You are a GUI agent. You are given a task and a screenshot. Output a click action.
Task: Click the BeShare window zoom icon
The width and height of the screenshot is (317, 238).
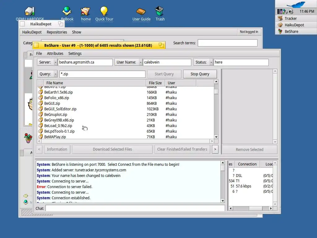161,45
